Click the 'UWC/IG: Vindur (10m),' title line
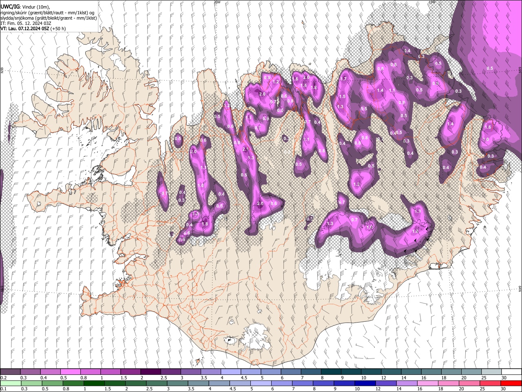Image resolution: width=522 pixels, height=392 pixels. 25,7
